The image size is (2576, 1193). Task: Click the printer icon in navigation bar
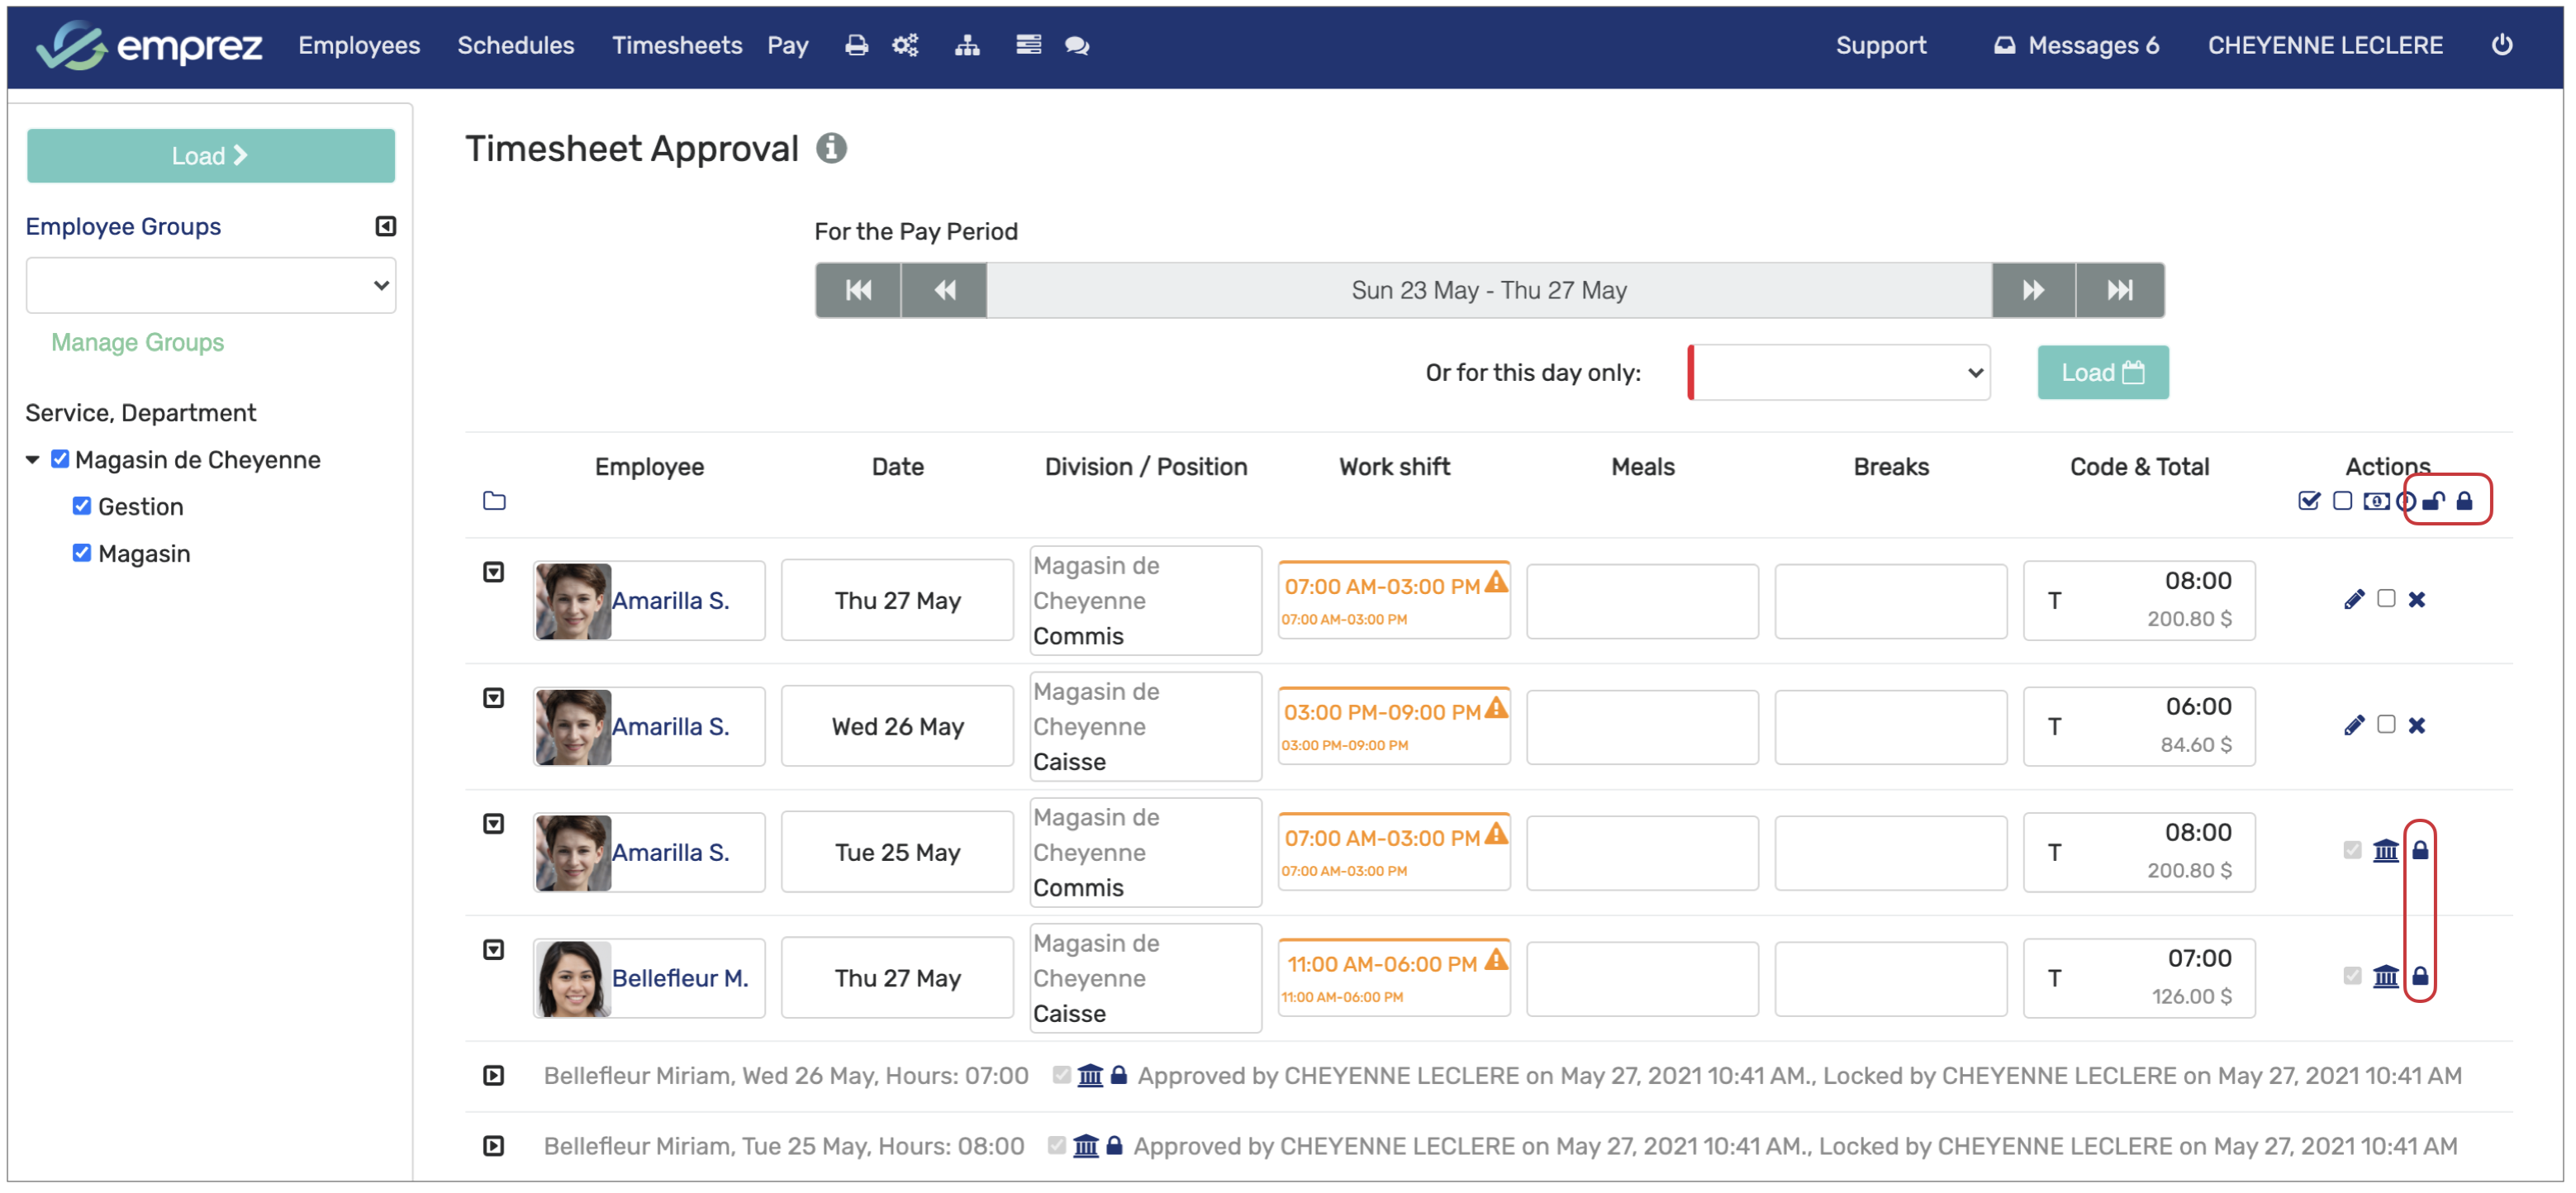(856, 45)
